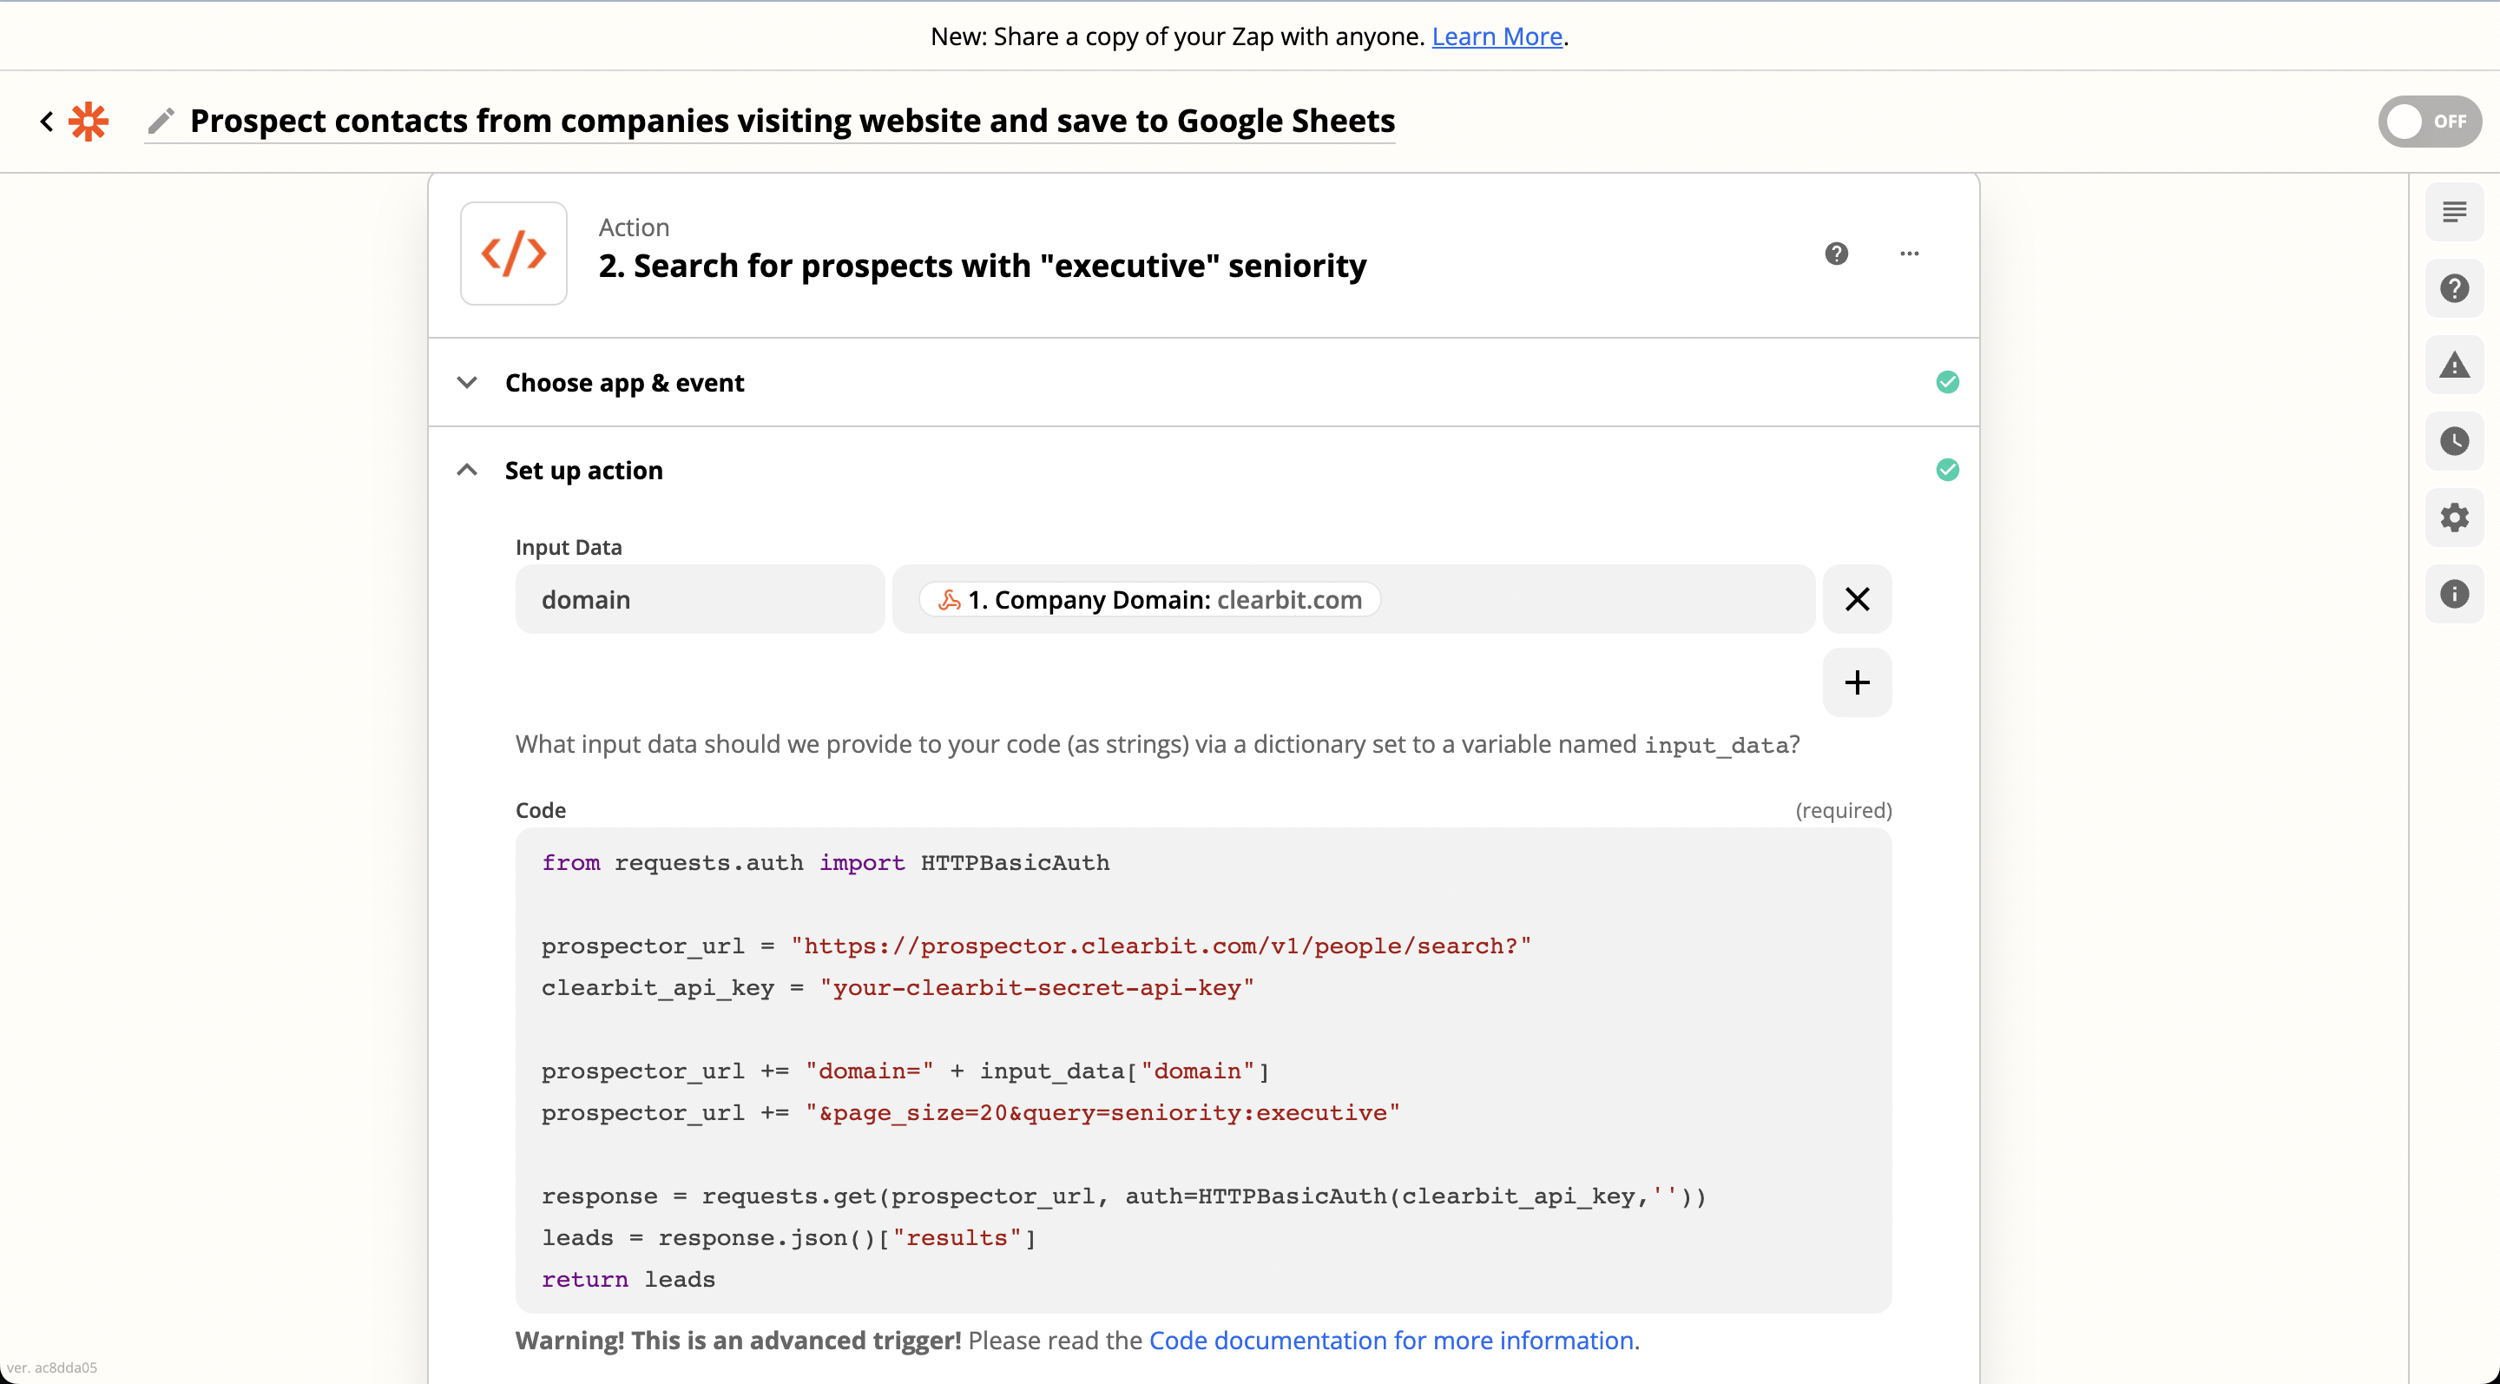Click into the Python code editor

(x=1203, y=1070)
